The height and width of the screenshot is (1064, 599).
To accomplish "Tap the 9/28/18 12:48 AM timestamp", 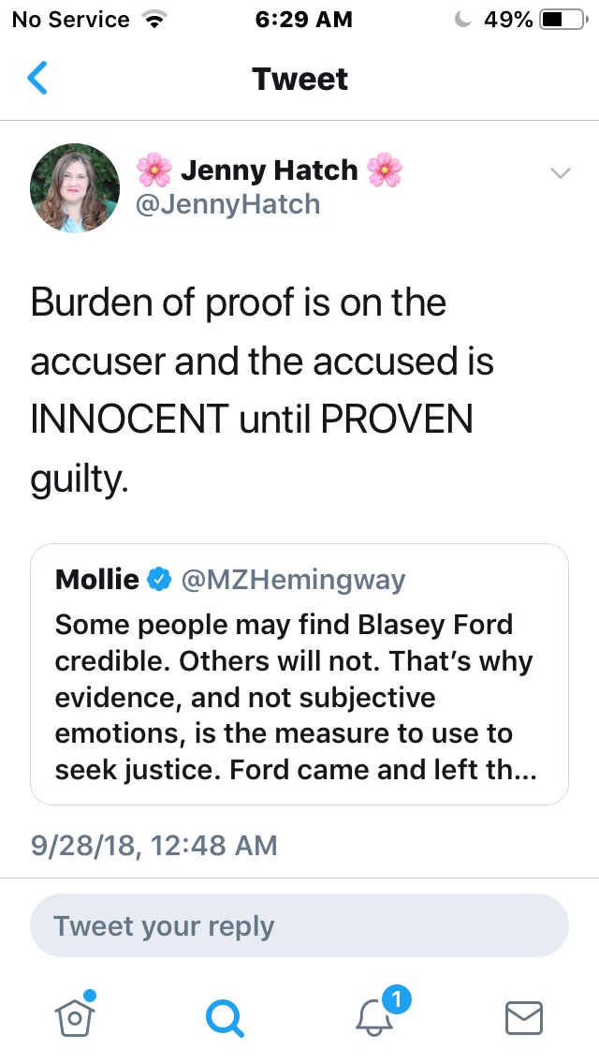I will 154,846.
